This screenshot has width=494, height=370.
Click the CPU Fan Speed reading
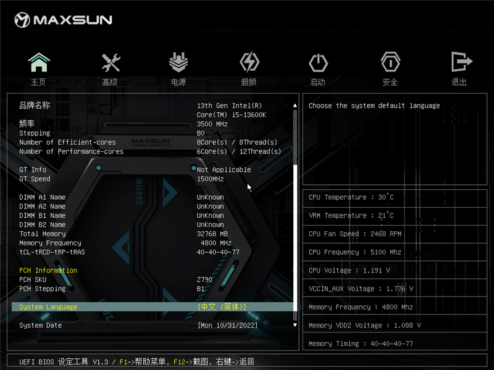tap(355, 234)
